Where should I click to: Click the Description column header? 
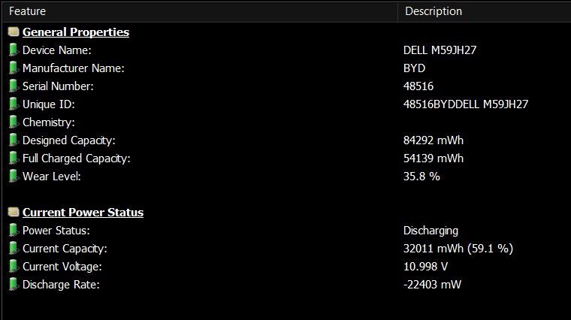pyautogui.click(x=434, y=11)
